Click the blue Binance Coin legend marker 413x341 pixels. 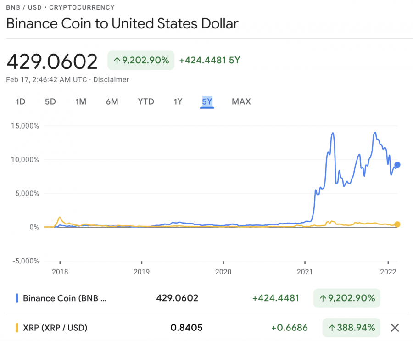click(17, 298)
